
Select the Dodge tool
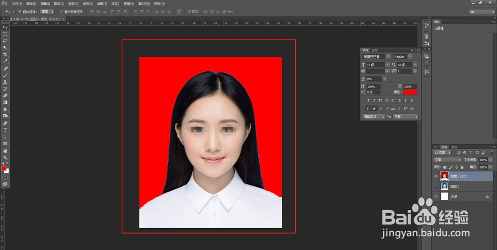point(5,116)
